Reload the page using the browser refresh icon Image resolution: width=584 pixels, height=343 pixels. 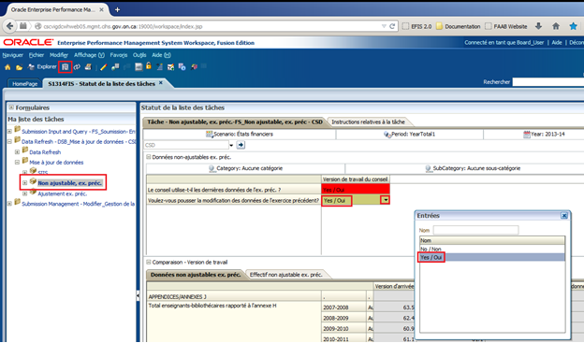[392, 26]
